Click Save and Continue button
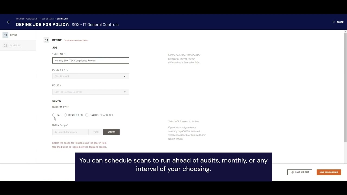 point(329,172)
